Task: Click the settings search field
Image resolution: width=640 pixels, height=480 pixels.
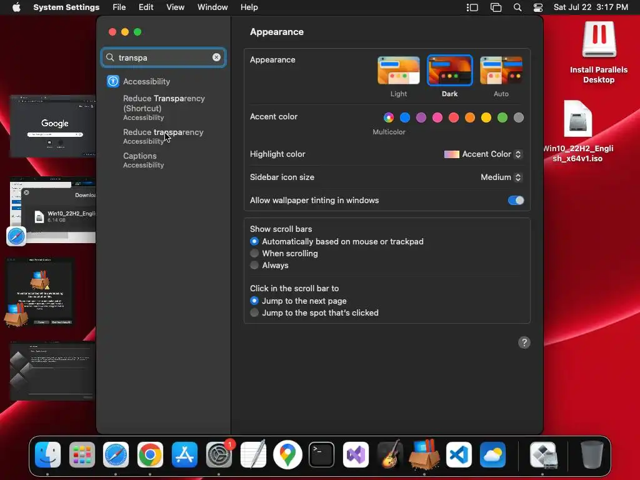Action: (163, 57)
